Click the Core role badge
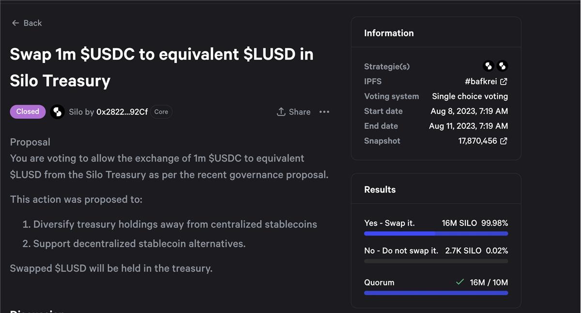 (x=161, y=112)
